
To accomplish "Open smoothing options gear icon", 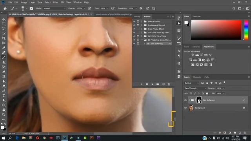I will [141, 9].
